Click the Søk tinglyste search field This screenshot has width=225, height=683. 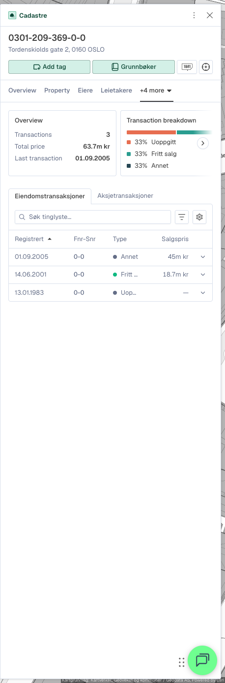point(93,217)
